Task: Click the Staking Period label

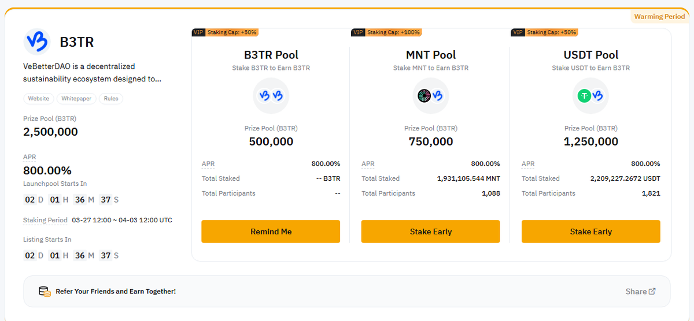Action: tap(45, 221)
